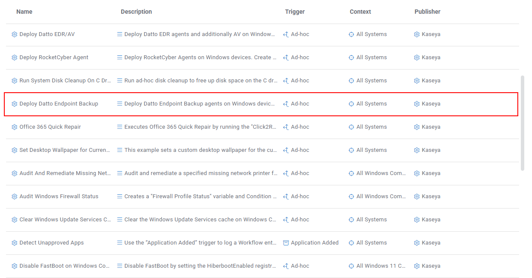Click 'Ad-hoc' text in Audit Windows Firewall Status row
The height and width of the screenshot is (278, 532).
(300, 196)
